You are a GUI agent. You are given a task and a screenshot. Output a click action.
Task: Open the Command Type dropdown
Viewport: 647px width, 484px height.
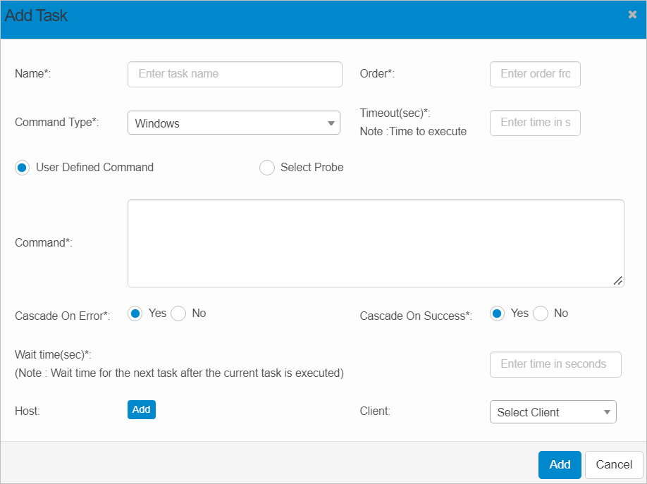pyautogui.click(x=233, y=123)
